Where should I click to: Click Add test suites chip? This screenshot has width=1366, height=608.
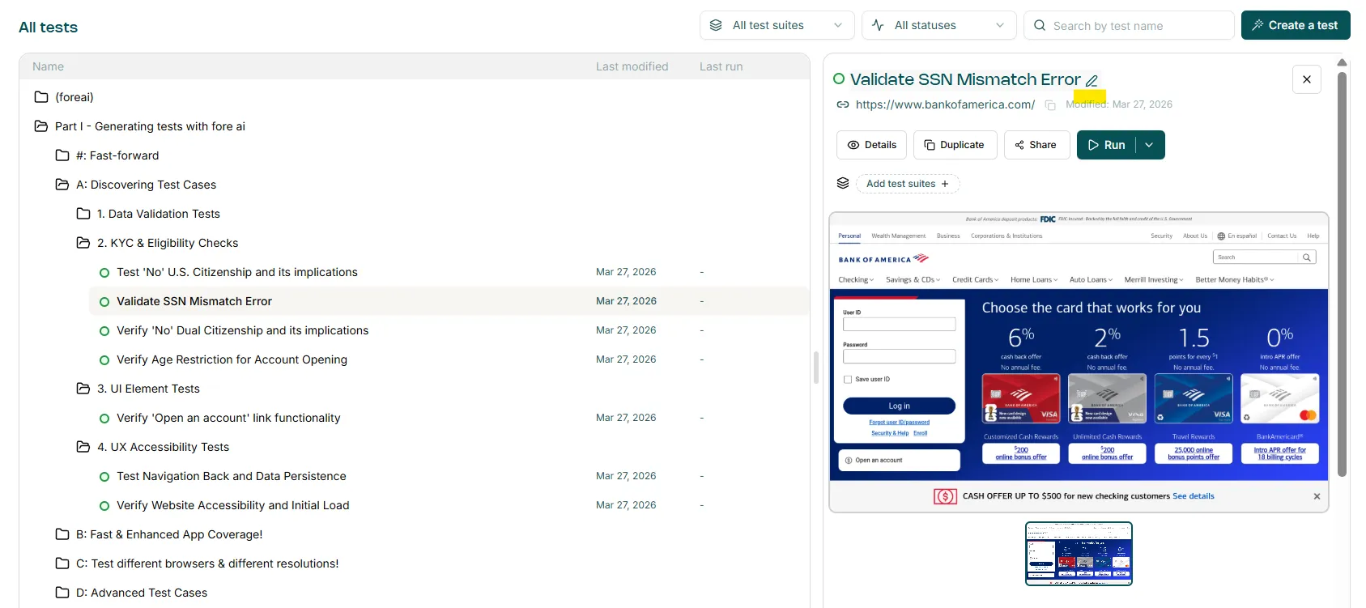pos(908,184)
